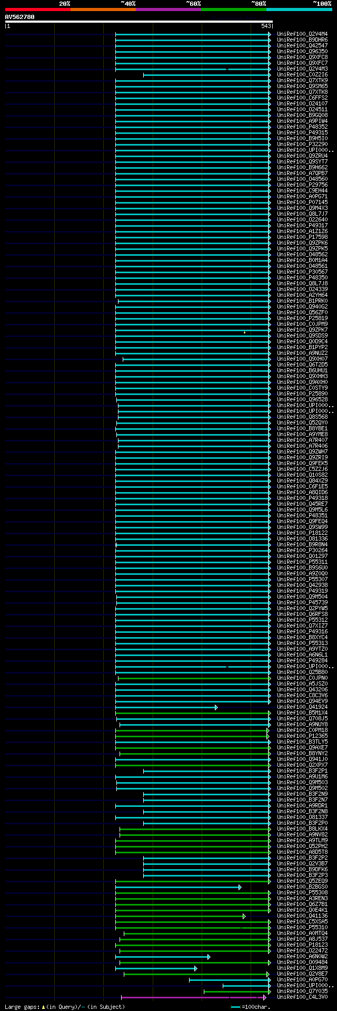Click the orange segment of the identity legend
The image size is (337, 1011).
point(103,9)
